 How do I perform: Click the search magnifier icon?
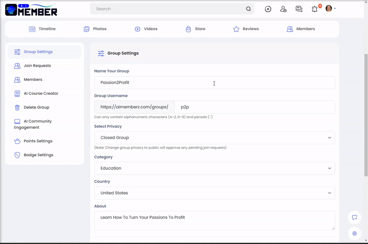click(x=248, y=9)
